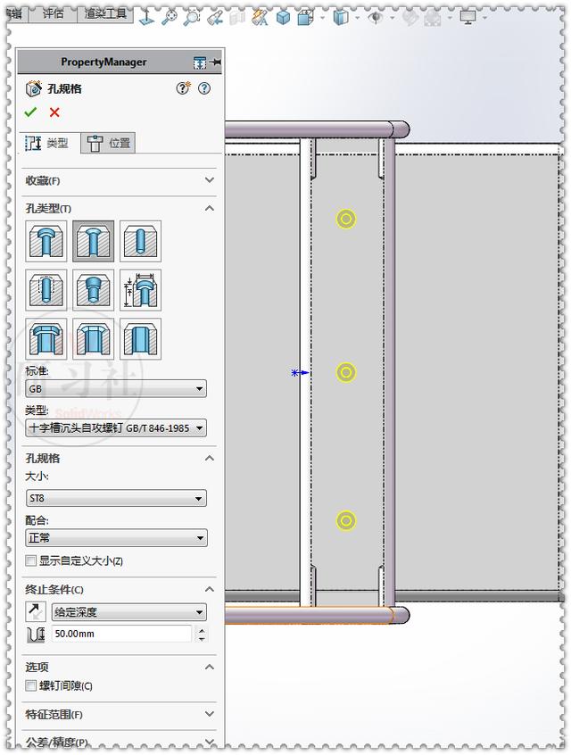Decrease the depth value with down spinner

click(203, 638)
